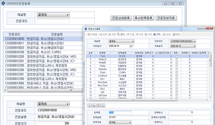215x125 pixels.
Task: Click 항목명 column header in detail grid
Action: (x=103, y=53)
